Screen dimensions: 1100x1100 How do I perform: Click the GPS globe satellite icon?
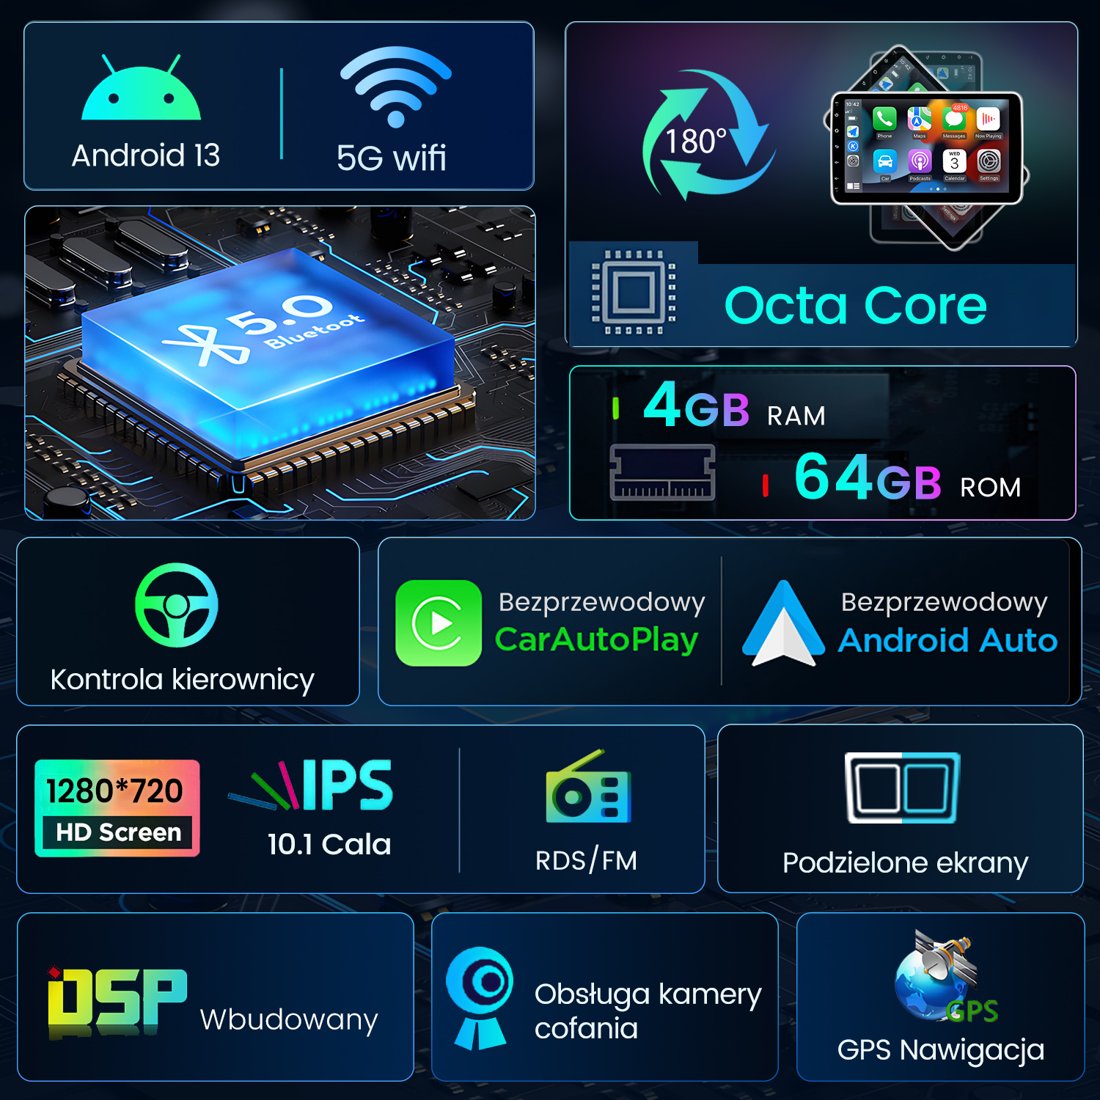[945, 976]
